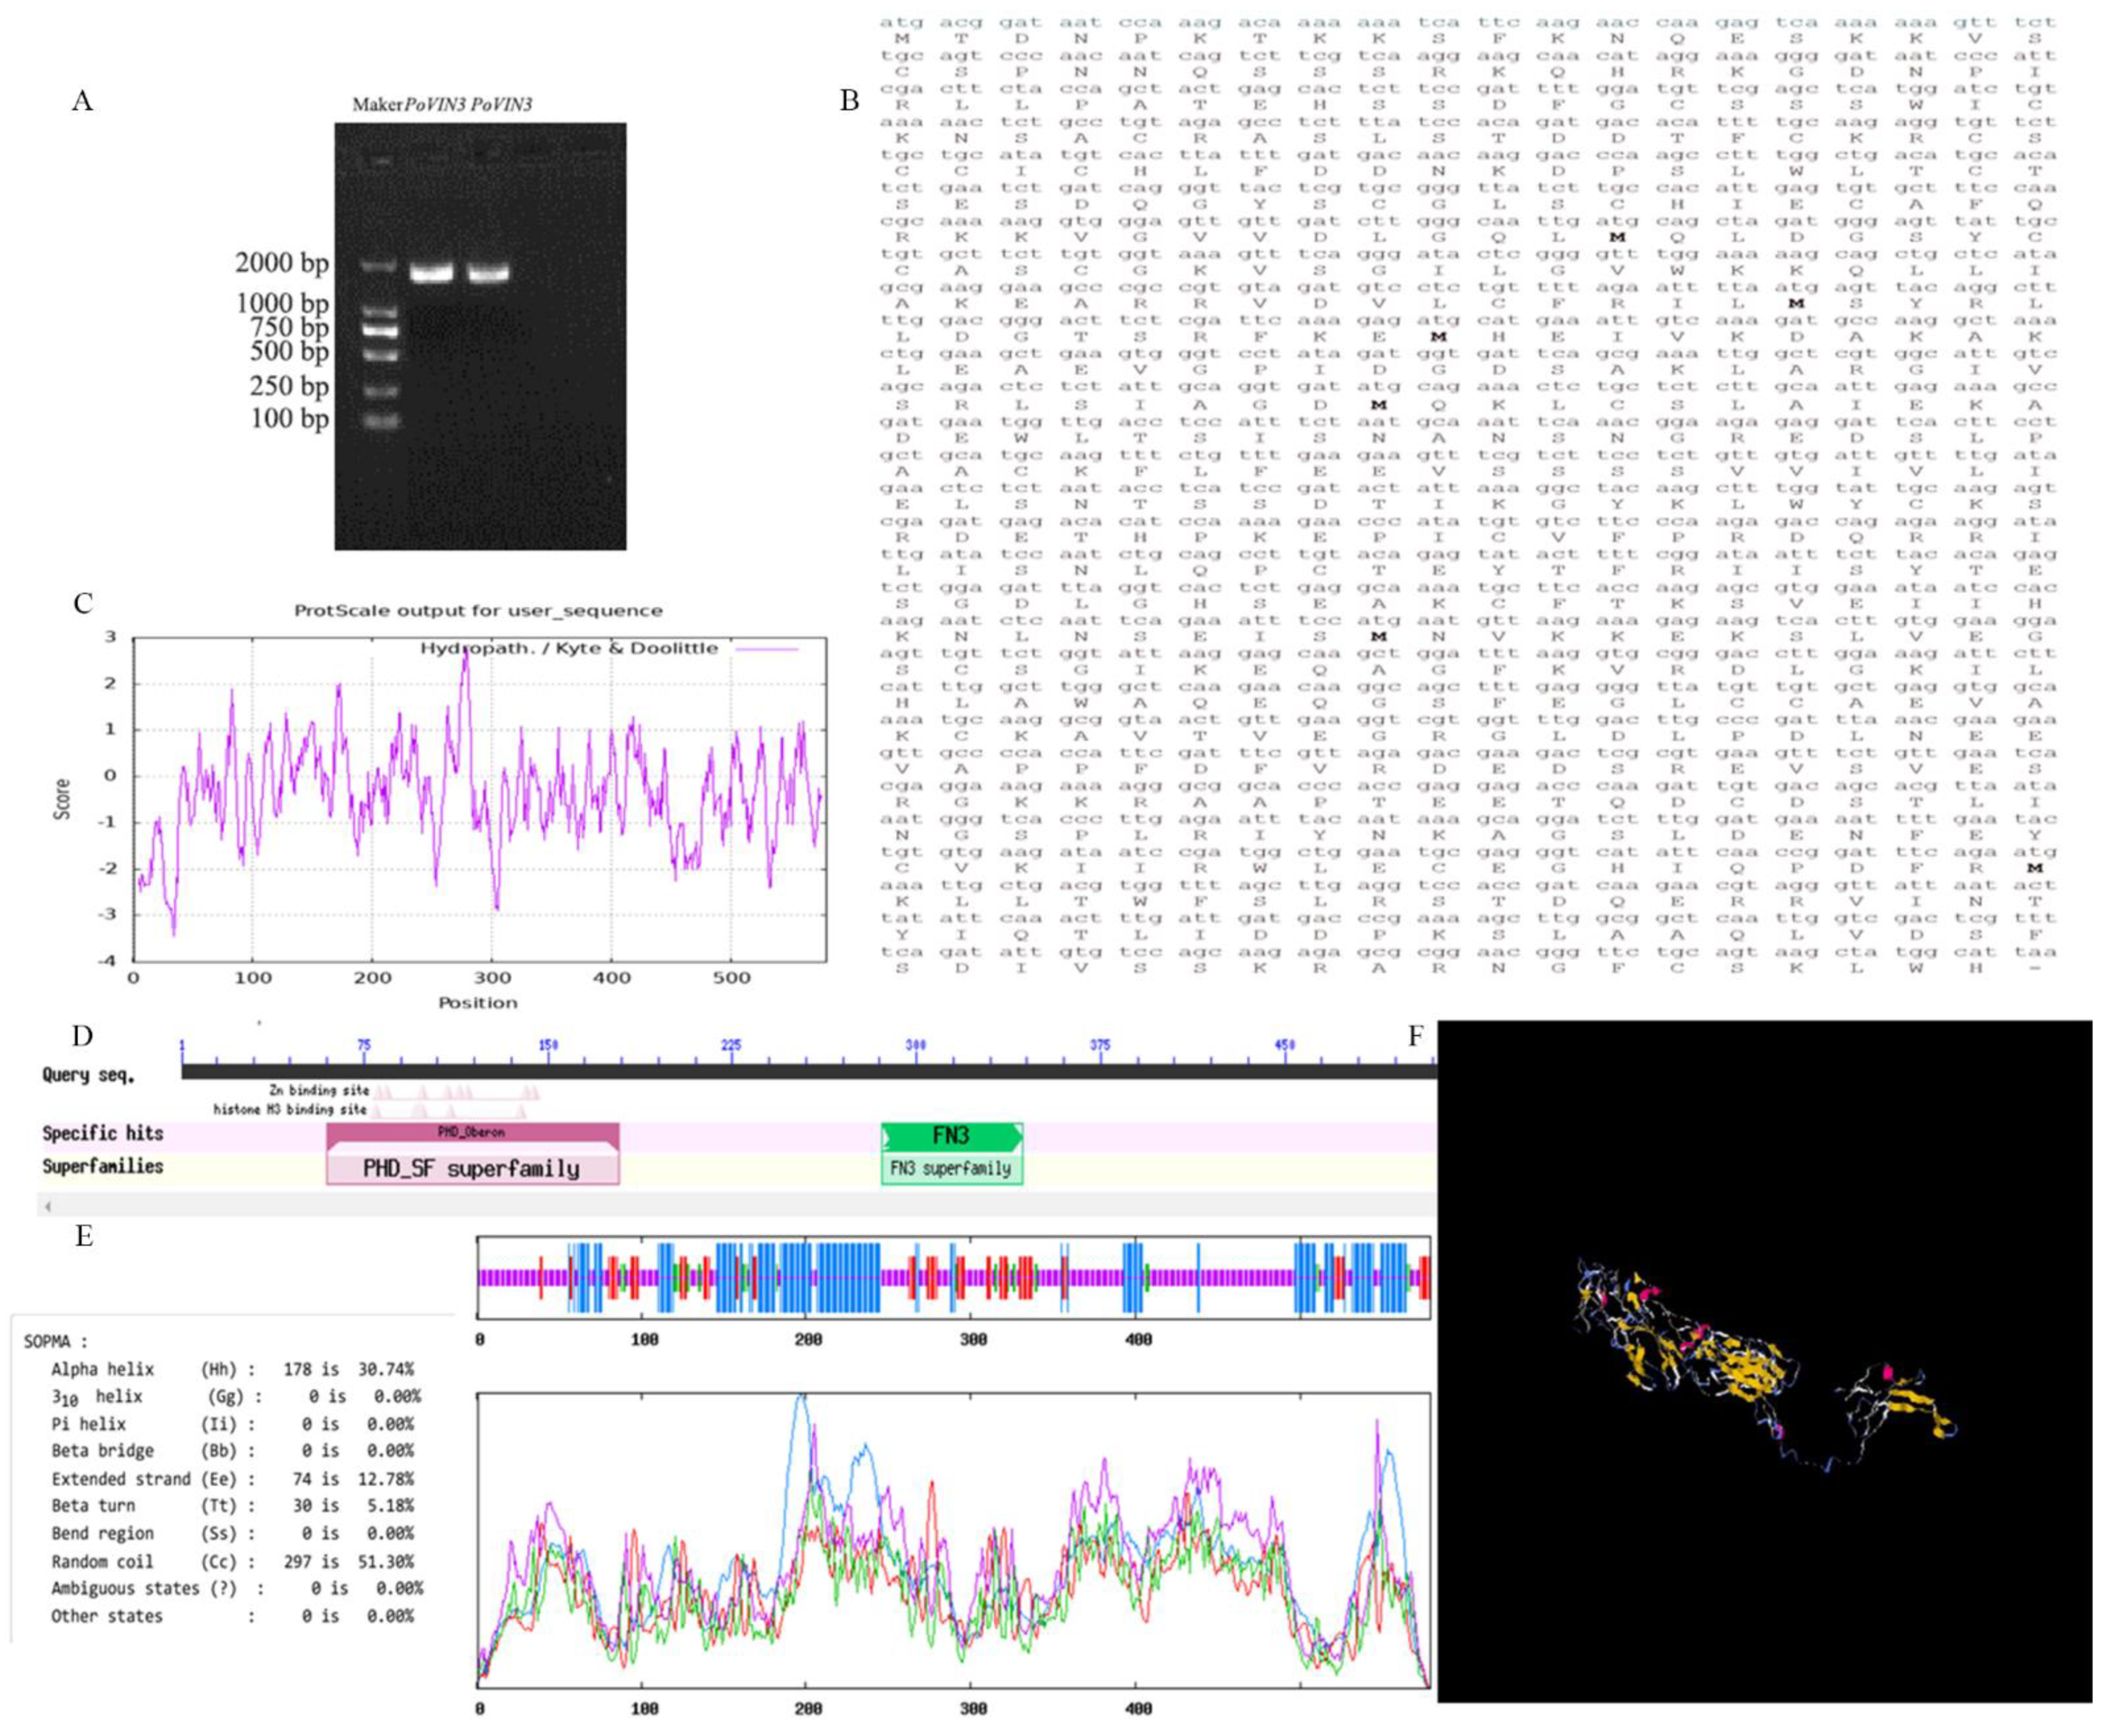Click the green FN3 specific hit domain
This screenshot has width=2115, height=1736.
pos(951,1135)
